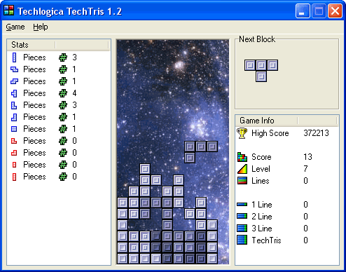Open the Help menu
Screen dimensions: 346x272
pyautogui.click(x=41, y=27)
